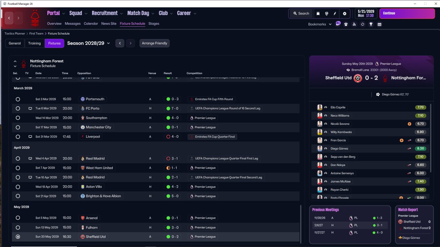The height and width of the screenshot is (247, 440).
Task: Click the substitution icon for Dan Ndoye
Action: 409,165
